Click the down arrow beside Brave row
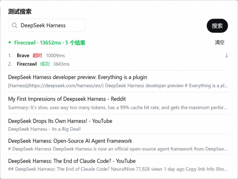This screenshot has width=238, height=179. tap(226, 55)
